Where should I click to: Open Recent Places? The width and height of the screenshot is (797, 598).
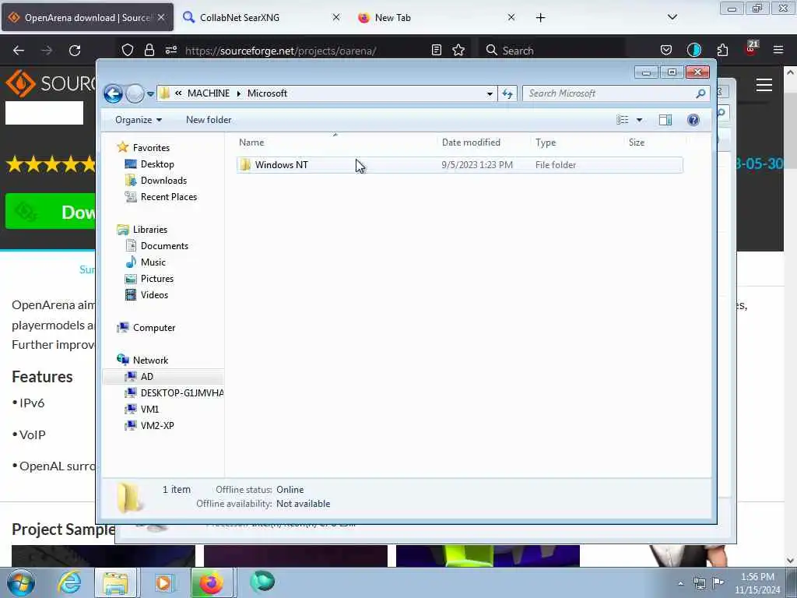(169, 197)
